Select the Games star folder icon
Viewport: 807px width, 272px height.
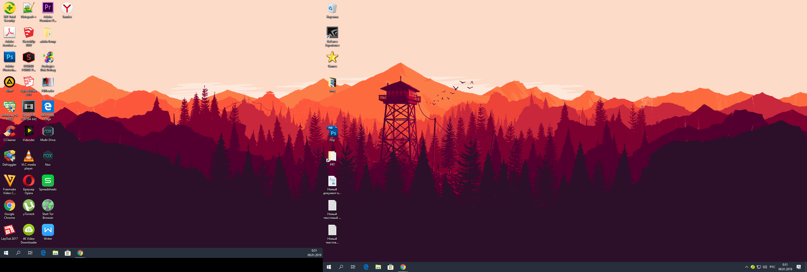332,60
